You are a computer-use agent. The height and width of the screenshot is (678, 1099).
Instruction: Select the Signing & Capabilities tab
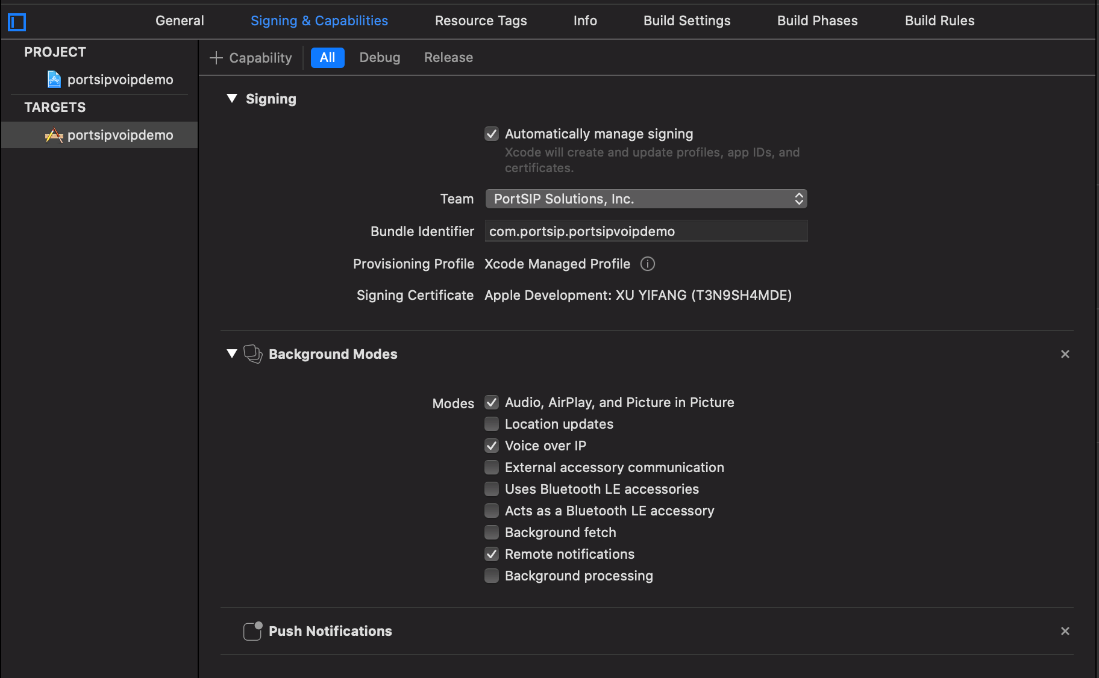pyautogui.click(x=319, y=20)
